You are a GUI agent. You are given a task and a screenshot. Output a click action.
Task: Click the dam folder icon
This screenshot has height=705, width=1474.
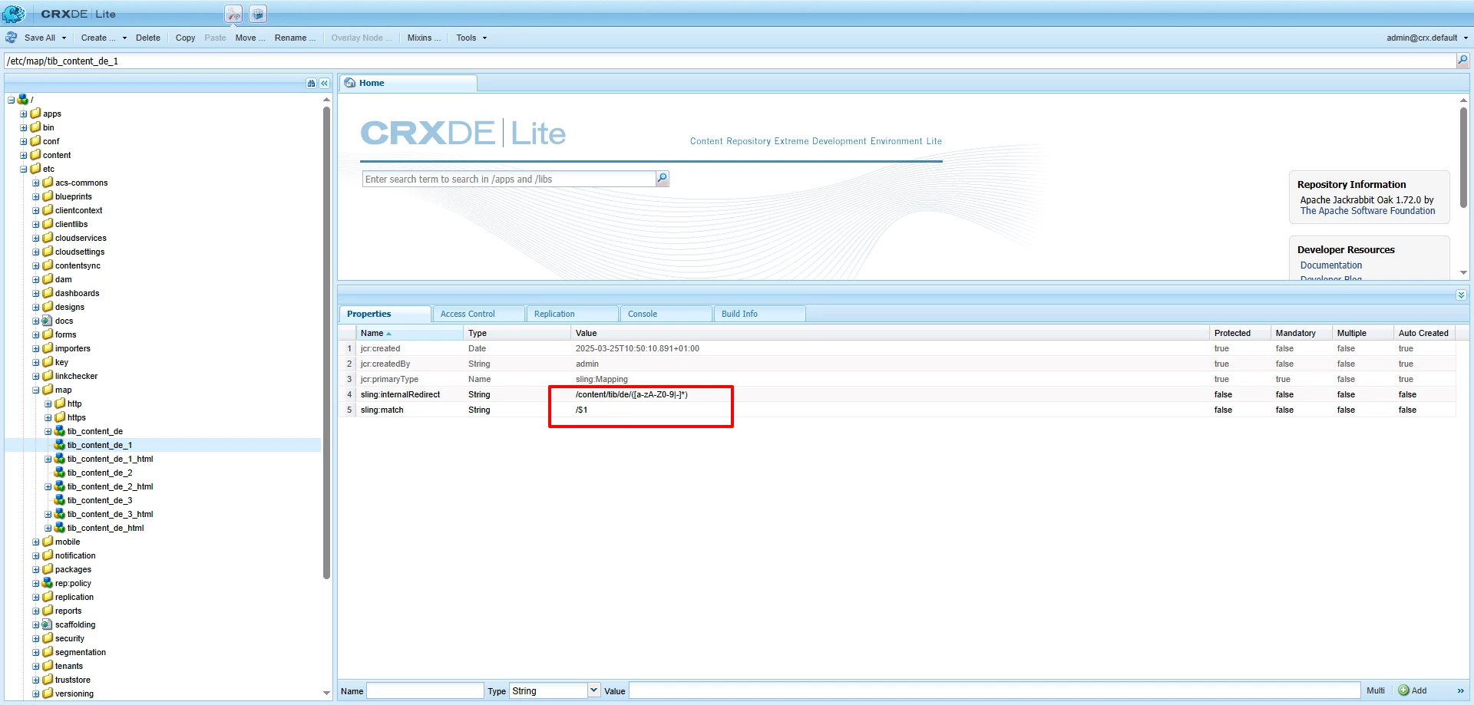click(48, 279)
